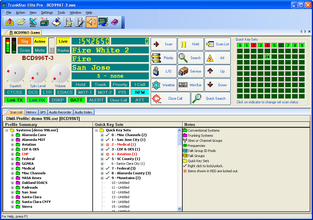This screenshot has width=313, height=220.
Task: Click Quick Key Sets list scroll-up arrow
Action: click(179, 130)
